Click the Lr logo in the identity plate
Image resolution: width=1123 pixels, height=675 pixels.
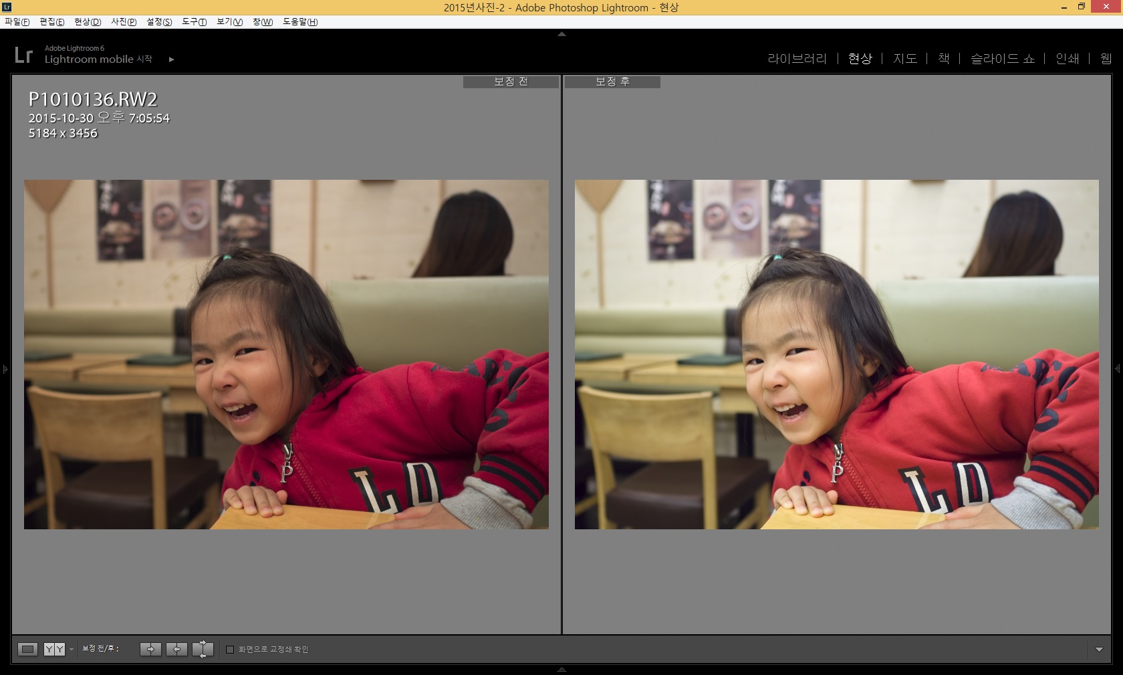pyautogui.click(x=23, y=55)
